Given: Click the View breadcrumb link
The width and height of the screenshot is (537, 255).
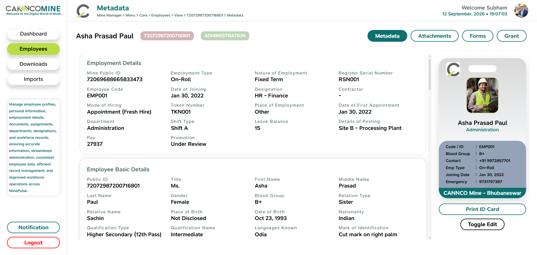Looking at the screenshot, I should pos(178,15).
